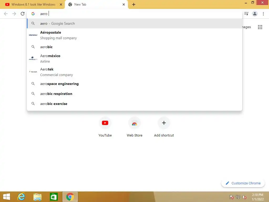
Task: Click the Chrome taskbar icon
Action: click(70, 197)
